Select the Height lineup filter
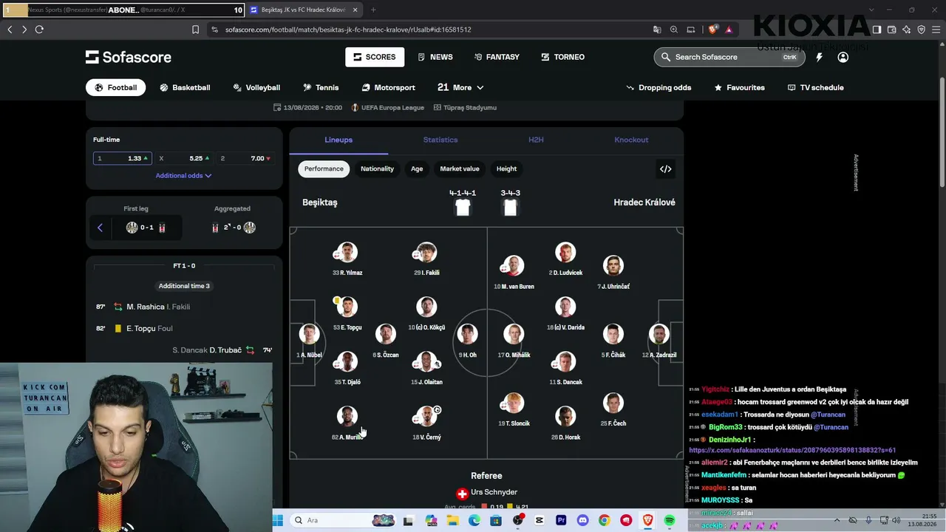The width and height of the screenshot is (946, 532). point(506,169)
